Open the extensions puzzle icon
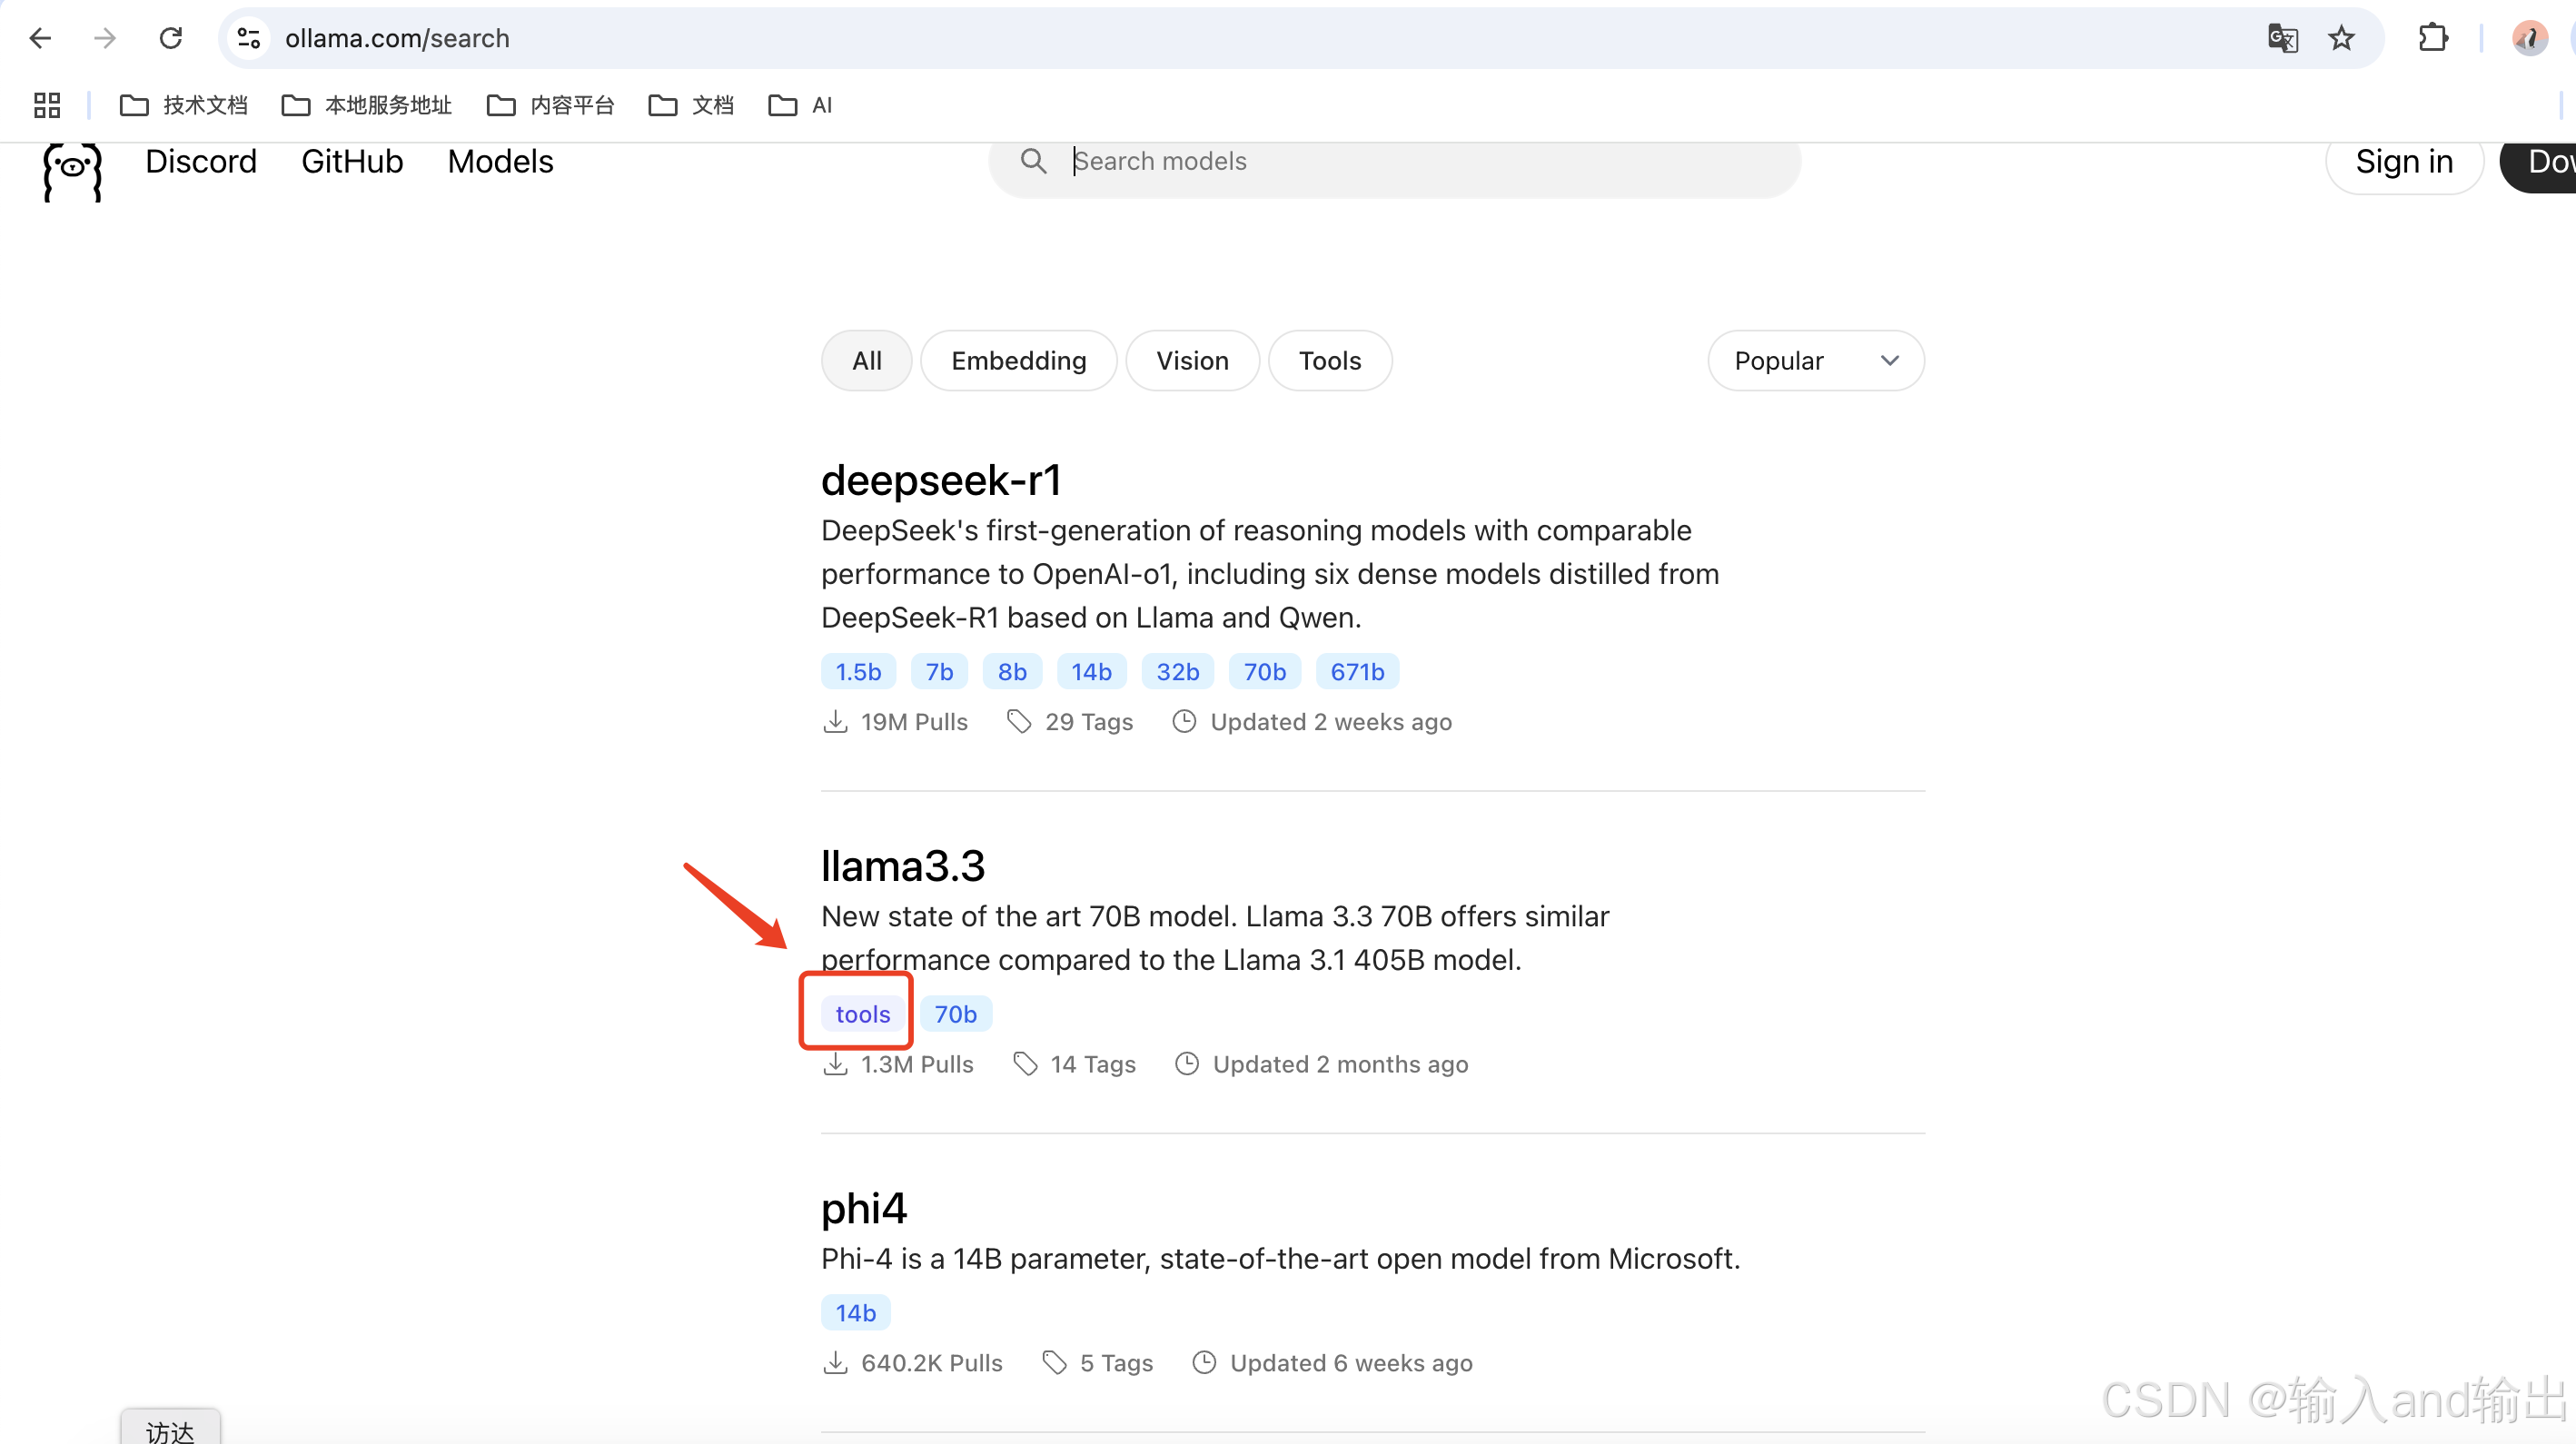 pos(2433,38)
